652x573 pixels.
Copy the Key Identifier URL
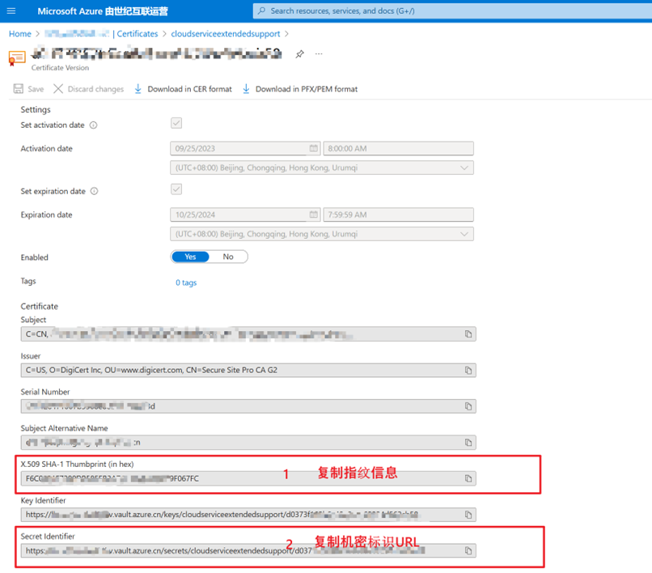[x=468, y=515]
